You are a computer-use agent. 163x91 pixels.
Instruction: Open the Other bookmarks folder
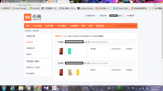(157, 8)
